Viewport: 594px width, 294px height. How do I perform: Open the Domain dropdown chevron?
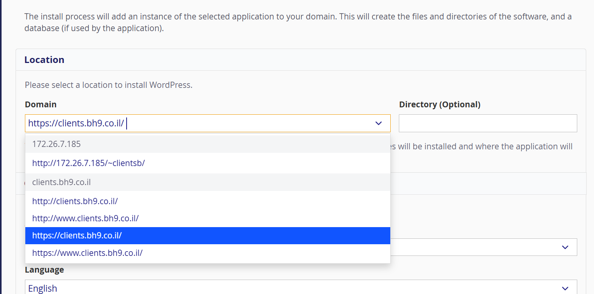378,123
